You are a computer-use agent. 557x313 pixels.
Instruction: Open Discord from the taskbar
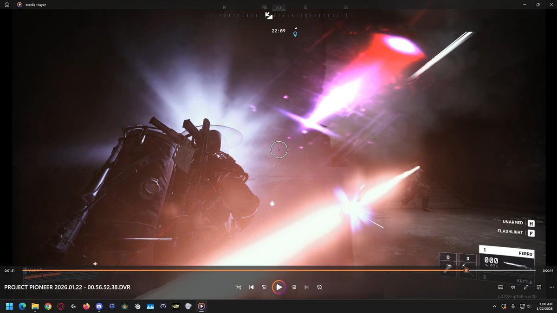[x=99, y=306]
